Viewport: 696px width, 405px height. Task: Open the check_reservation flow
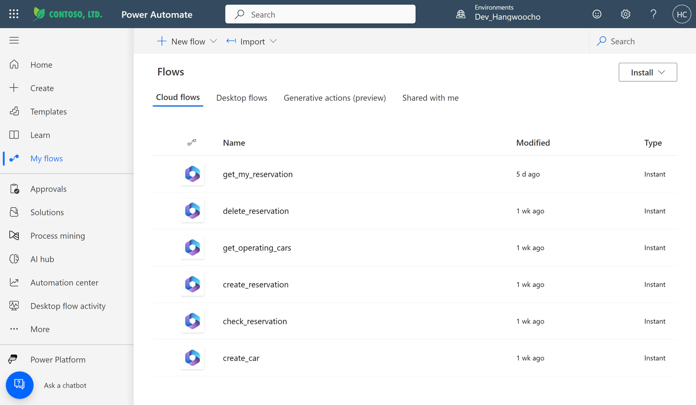click(x=255, y=321)
